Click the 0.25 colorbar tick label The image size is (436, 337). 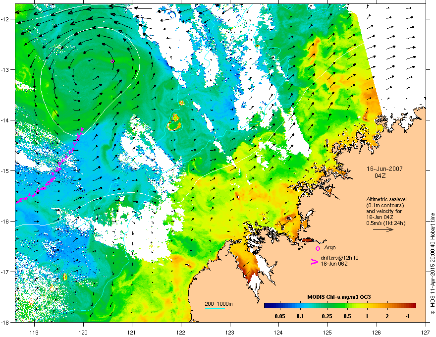(327, 316)
